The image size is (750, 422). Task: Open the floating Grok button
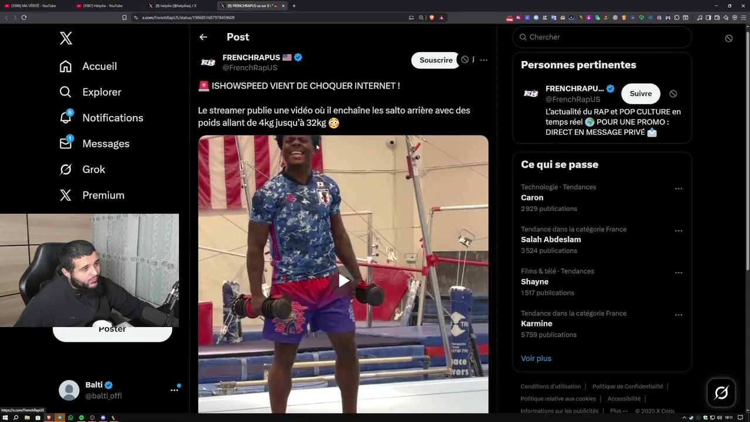click(721, 393)
